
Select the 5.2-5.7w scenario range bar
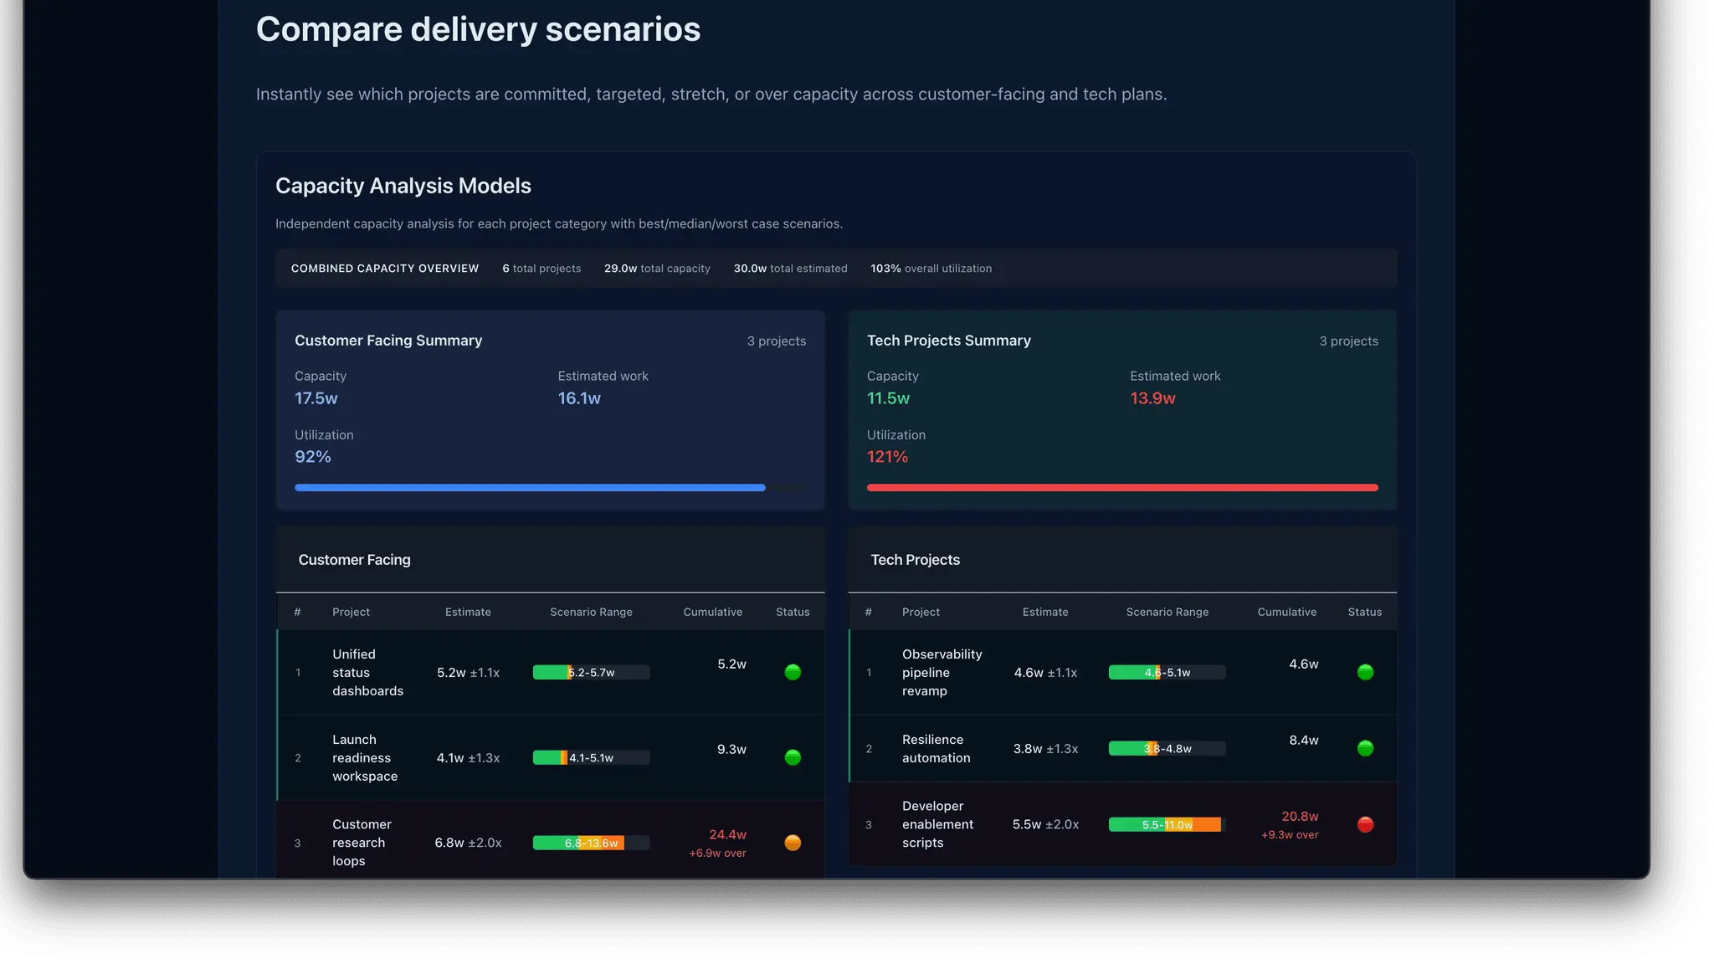591,672
